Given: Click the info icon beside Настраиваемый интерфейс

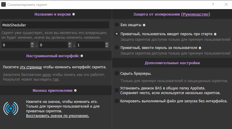Looking at the screenshot, I should (x=82, y=56).
